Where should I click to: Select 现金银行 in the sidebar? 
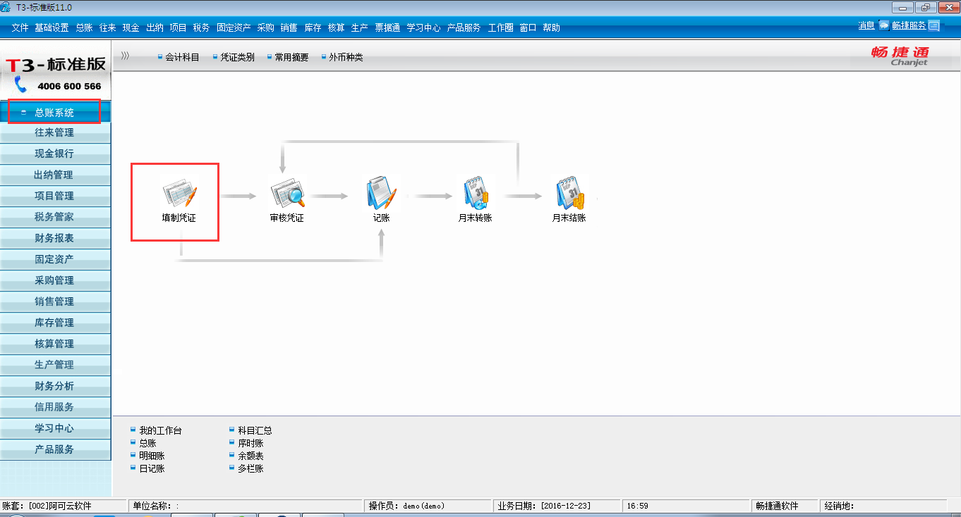pos(55,154)
